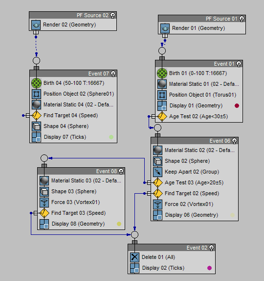The image size is (264, 281).
Task: Select the Birth 01 green operator icon
Action: (x=162, y=73)
